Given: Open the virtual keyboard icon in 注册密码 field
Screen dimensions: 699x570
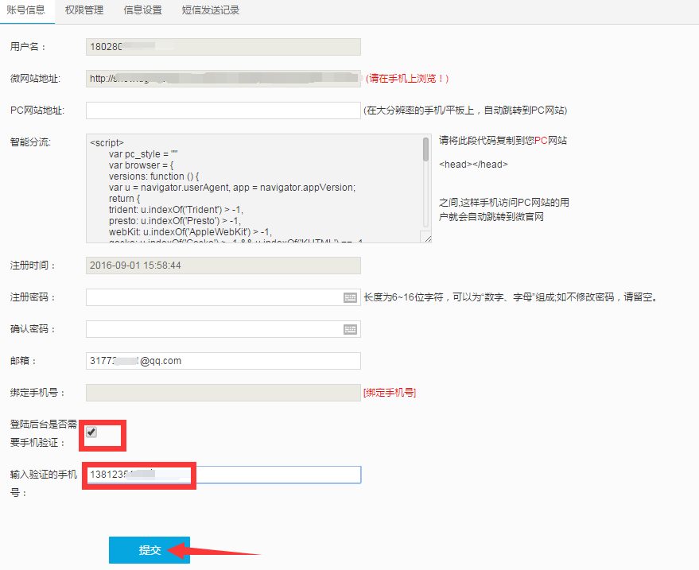Looking at the screenshot, I should tap(350, 297).
